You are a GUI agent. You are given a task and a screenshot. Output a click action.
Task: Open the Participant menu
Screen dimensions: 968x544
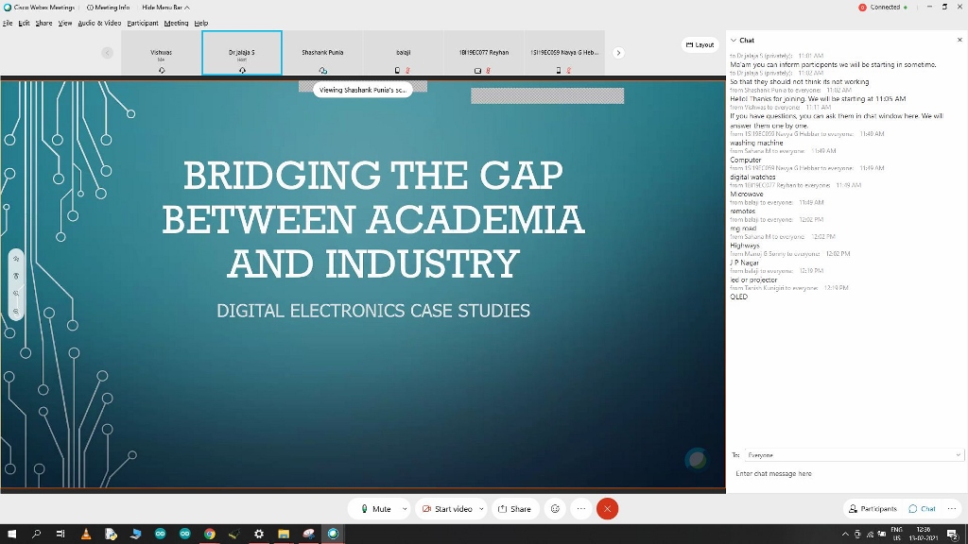143,23
